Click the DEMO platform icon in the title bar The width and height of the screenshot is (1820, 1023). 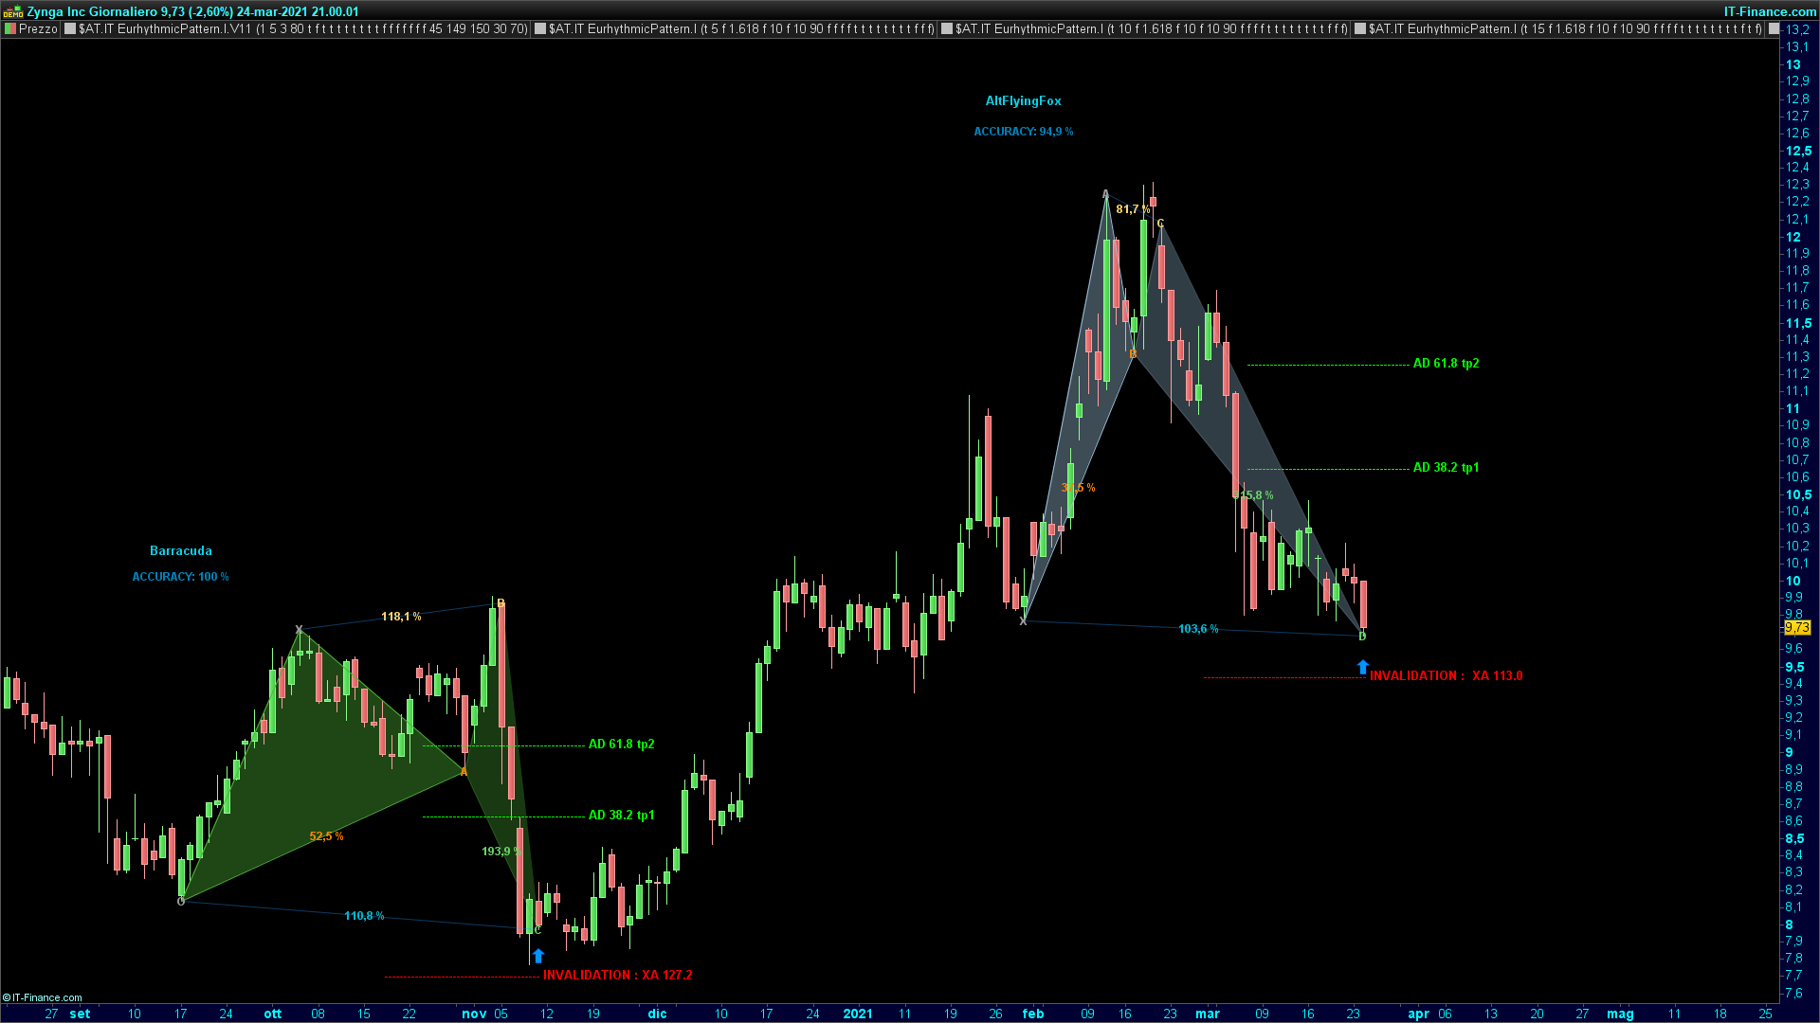click(x=12, y=12)
